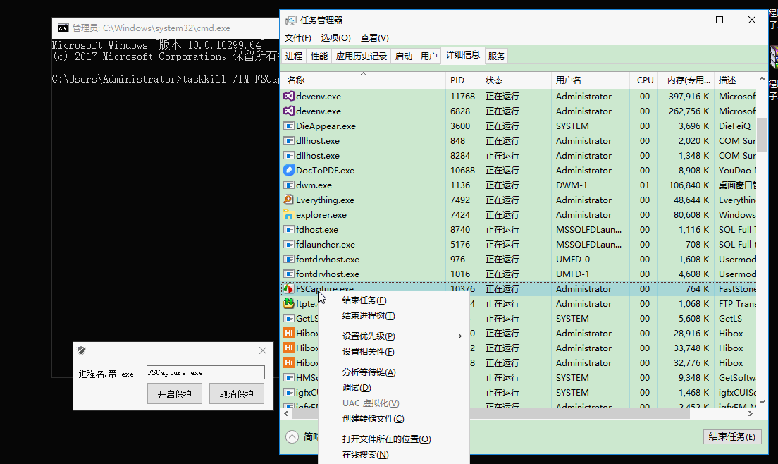Click the GetLS.exe process icon
Viewport: 778px width, 464px height.
click(x=289, y=318)
